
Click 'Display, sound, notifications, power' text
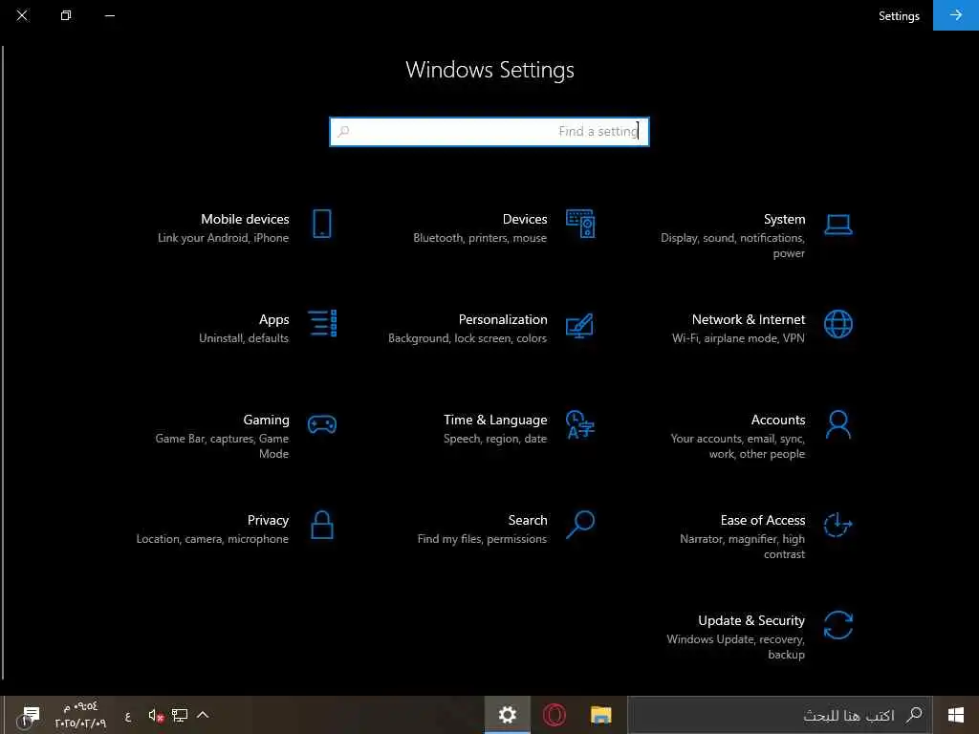tap(732, 246)
